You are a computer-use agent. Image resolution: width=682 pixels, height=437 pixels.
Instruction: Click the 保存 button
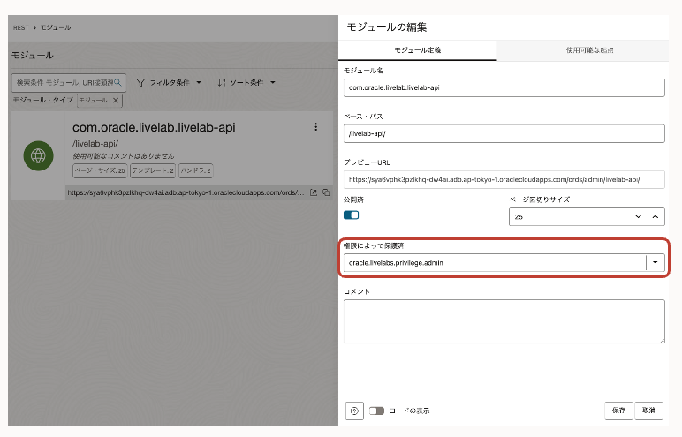(x=618, y=411)
